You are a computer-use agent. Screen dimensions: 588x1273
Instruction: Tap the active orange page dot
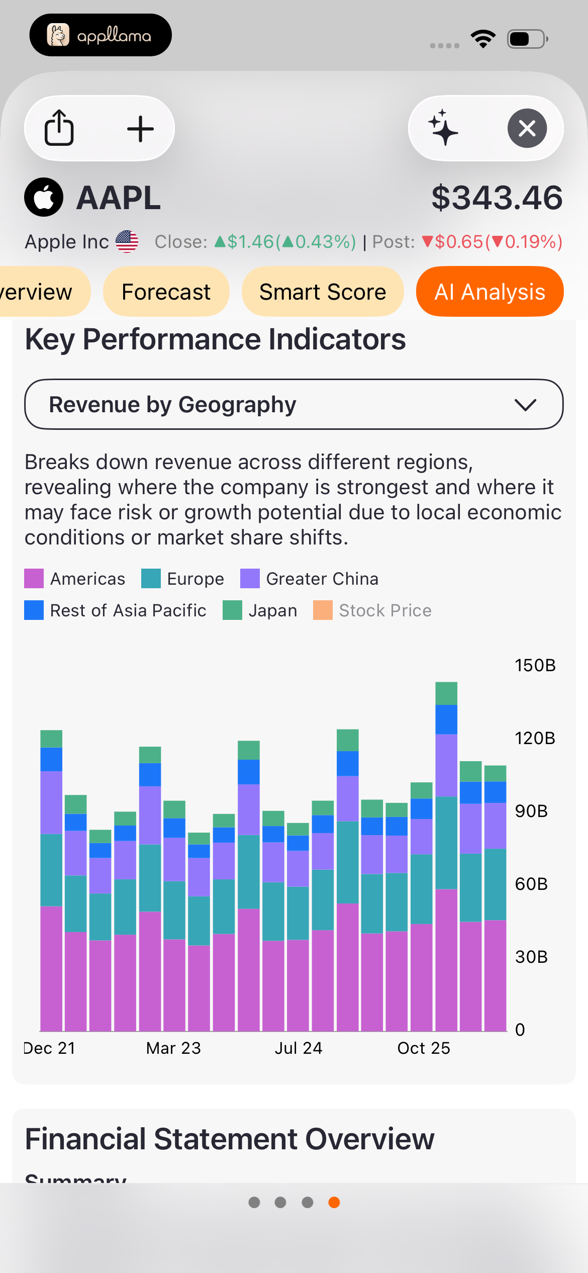click(x=334, y=1202)
